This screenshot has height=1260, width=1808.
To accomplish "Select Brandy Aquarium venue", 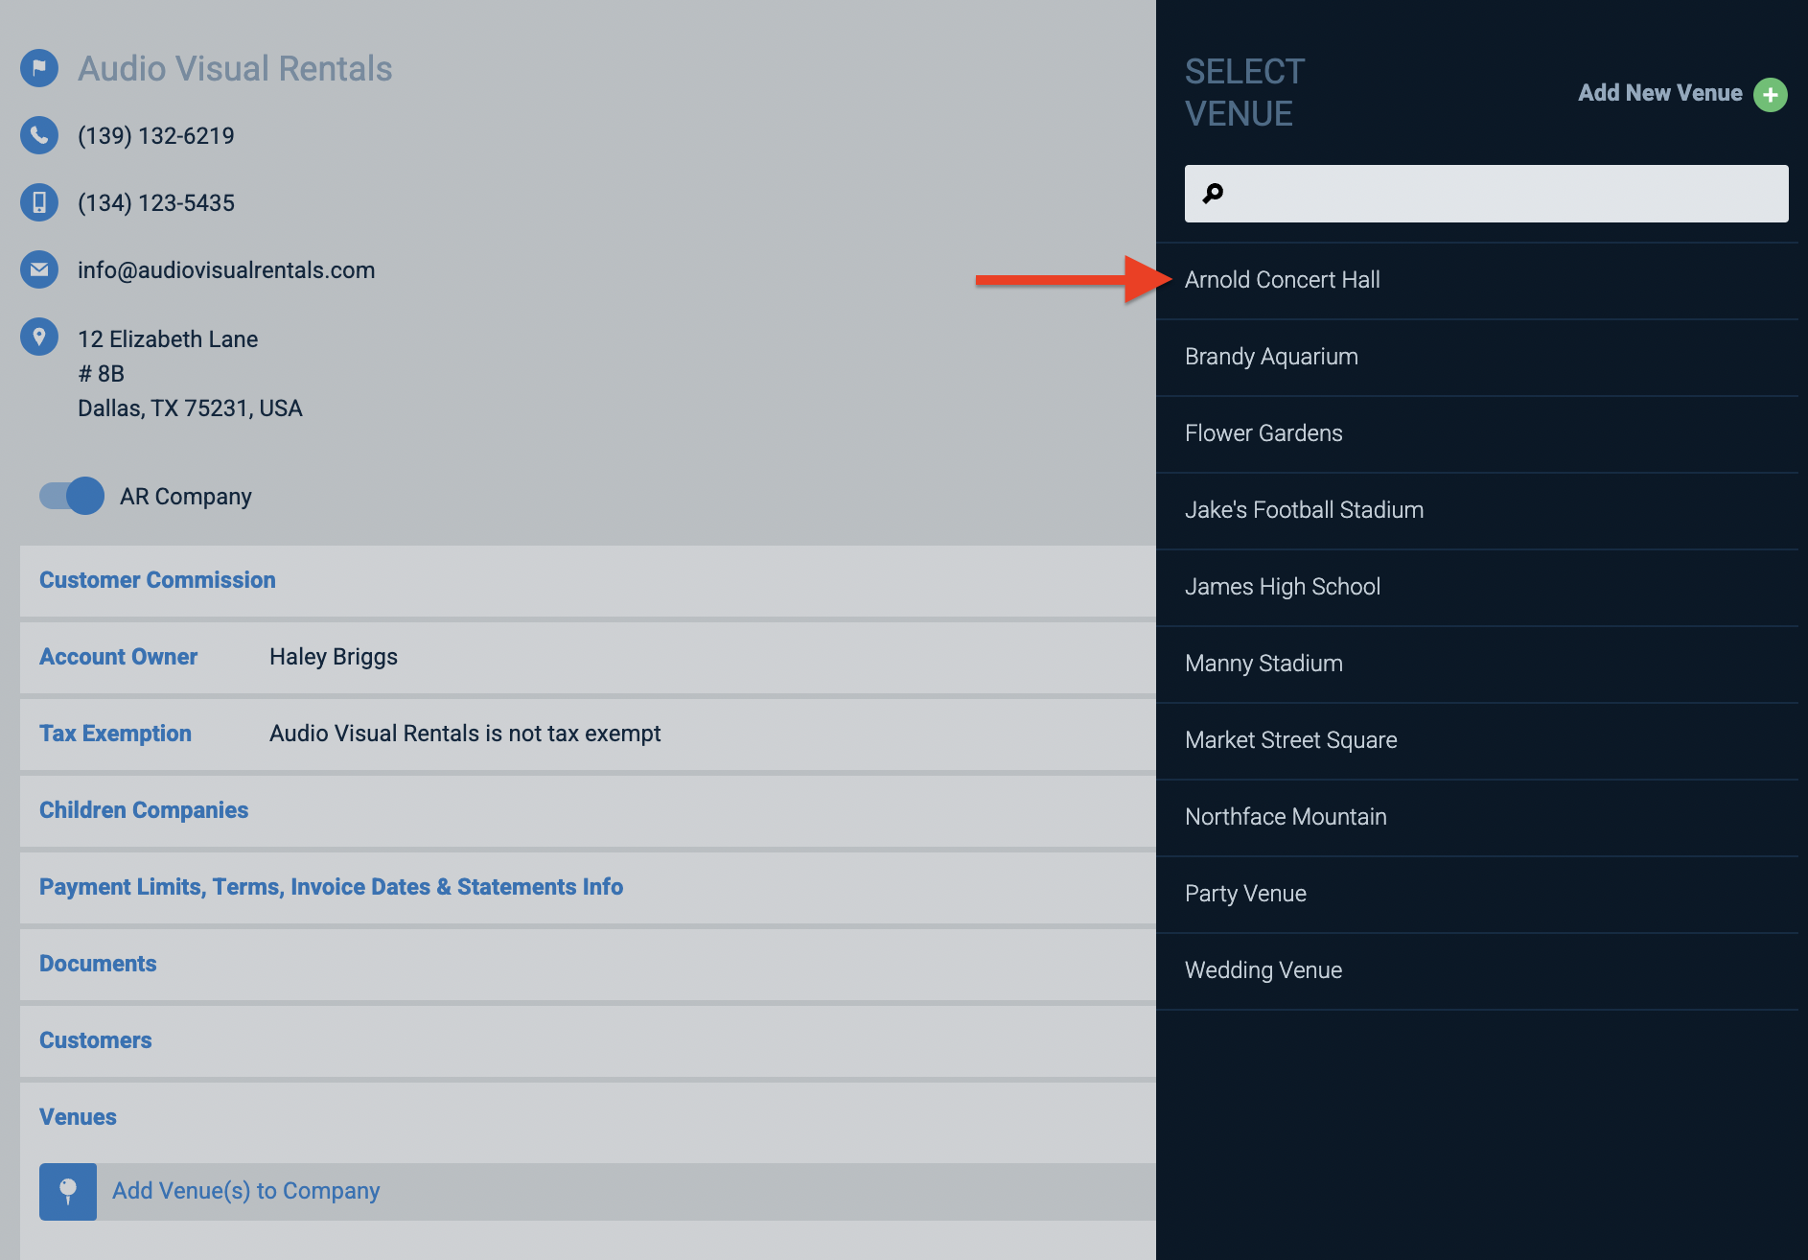I will coord(1477,357).
